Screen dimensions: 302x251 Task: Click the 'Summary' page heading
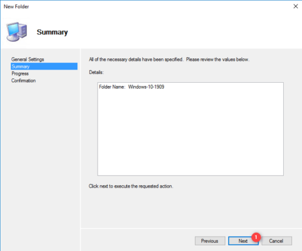tap(52, 32)
